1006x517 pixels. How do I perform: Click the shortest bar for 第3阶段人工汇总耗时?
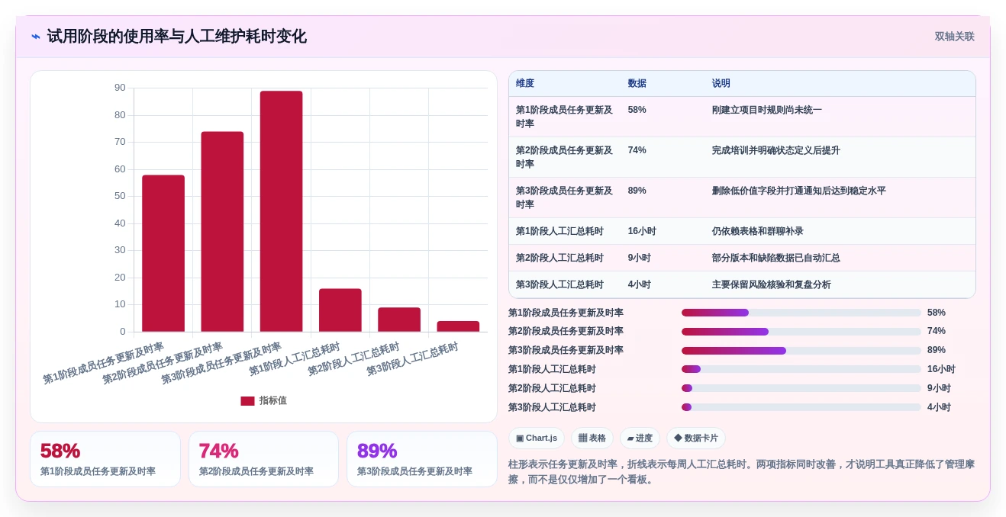[x=458, y=326]
